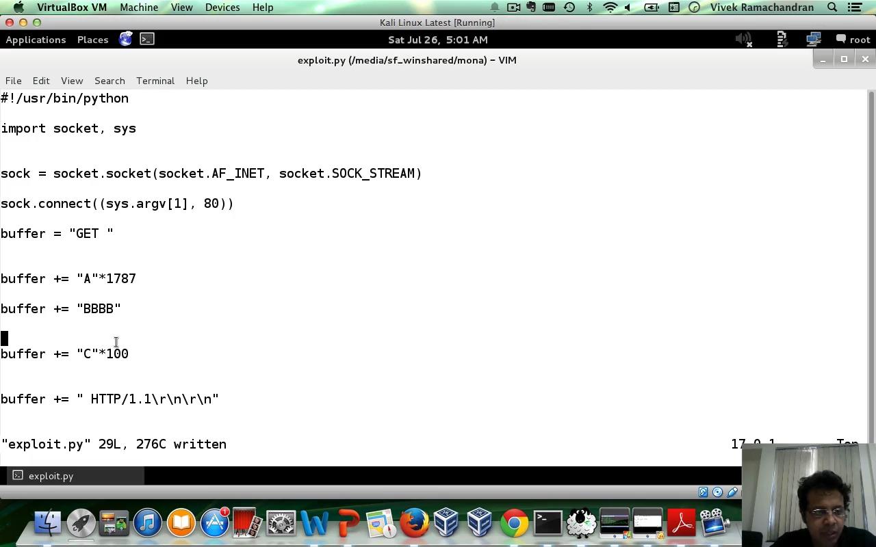Click the HTTP/1.1 buffer line
The width and height of the screenshot is (876, 547).
[x=109, y=399]
